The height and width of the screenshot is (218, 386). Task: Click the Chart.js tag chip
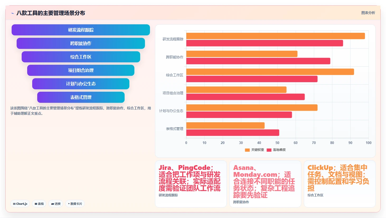tap(20, 204)
